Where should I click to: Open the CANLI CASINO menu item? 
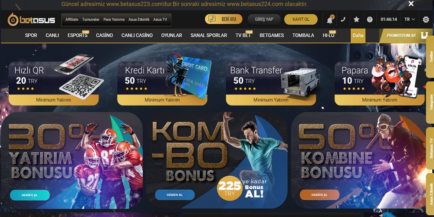(137, 36)
